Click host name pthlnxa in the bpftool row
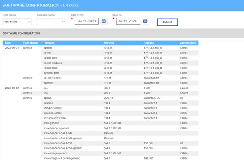This screenshot has height=160, width=244. coord(28,48)
